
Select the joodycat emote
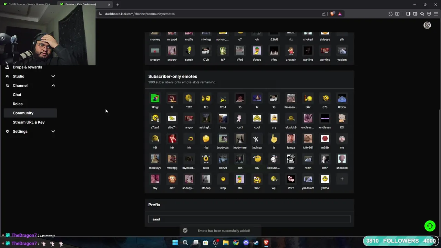pyautogui.click(x=223, y=139)
